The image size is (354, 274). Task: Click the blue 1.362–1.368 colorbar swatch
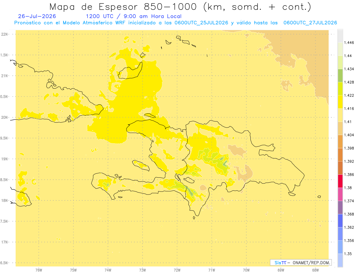click(340, 221)
